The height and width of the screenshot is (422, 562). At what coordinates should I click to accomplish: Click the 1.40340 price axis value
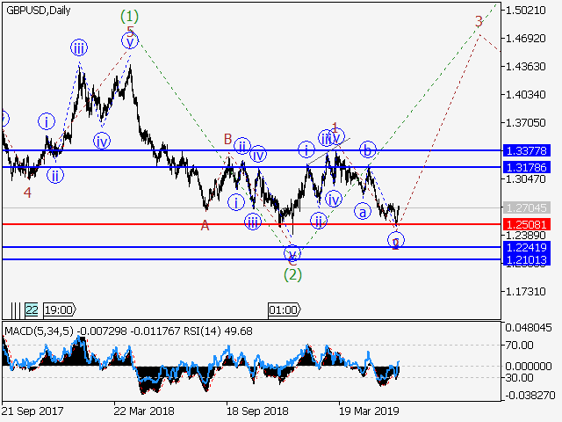[x=525, y=95]
